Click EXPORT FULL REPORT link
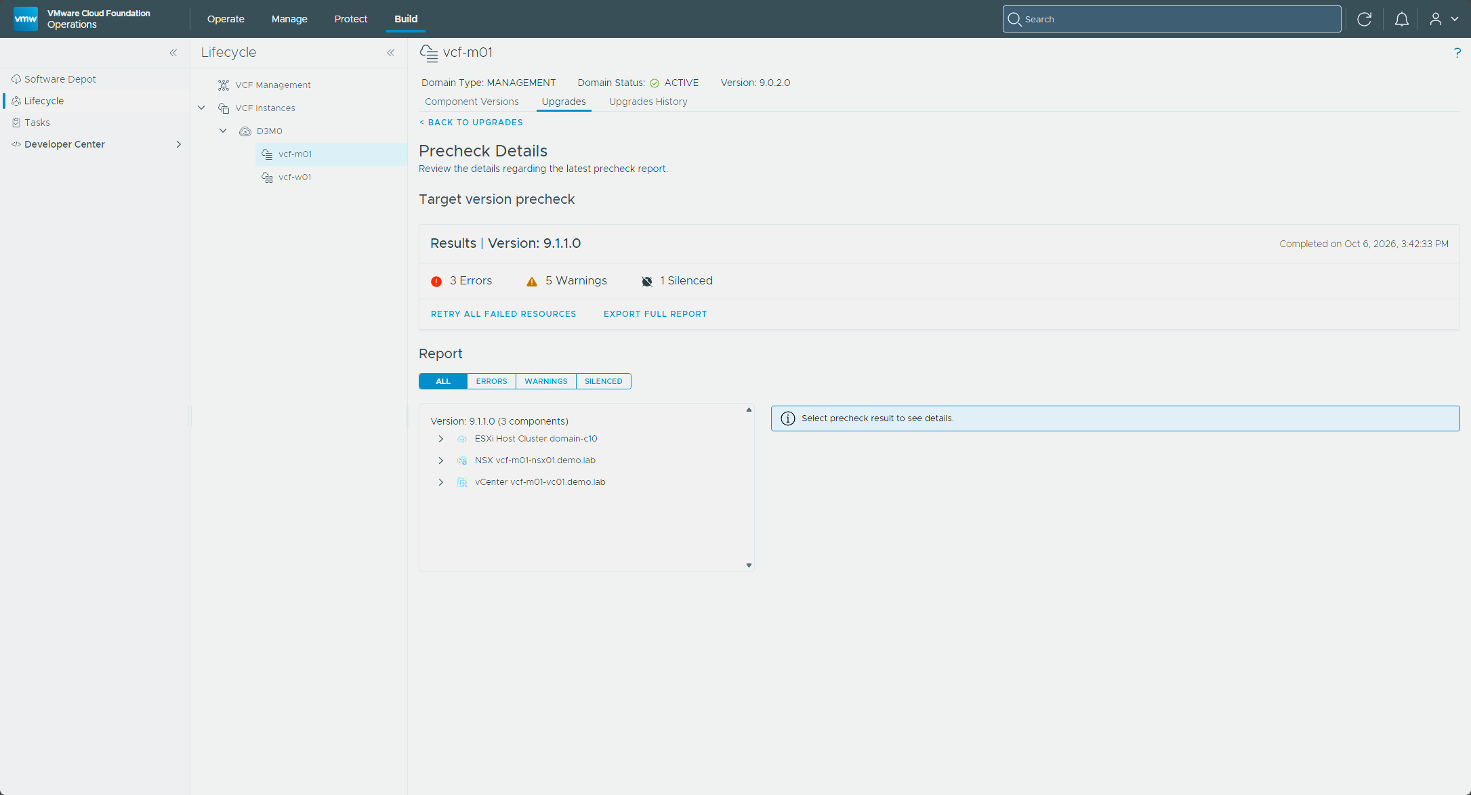1471x795 pixels. click(x=655, y=314)
